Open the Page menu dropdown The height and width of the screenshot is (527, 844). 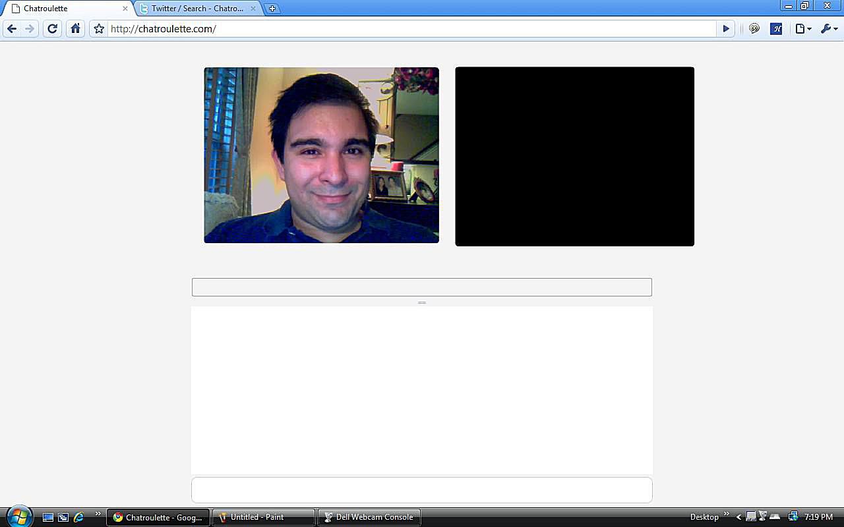point(803,29)
